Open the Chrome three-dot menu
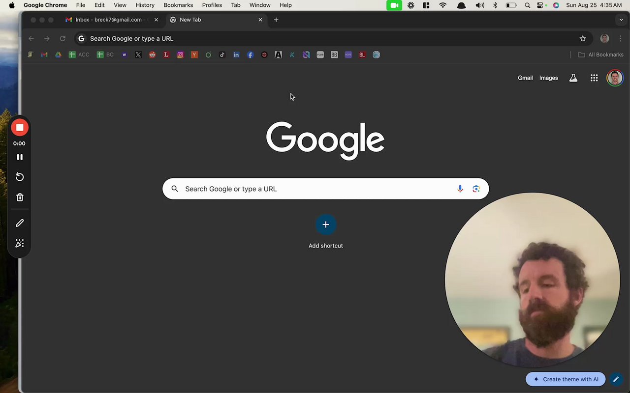 620,38
